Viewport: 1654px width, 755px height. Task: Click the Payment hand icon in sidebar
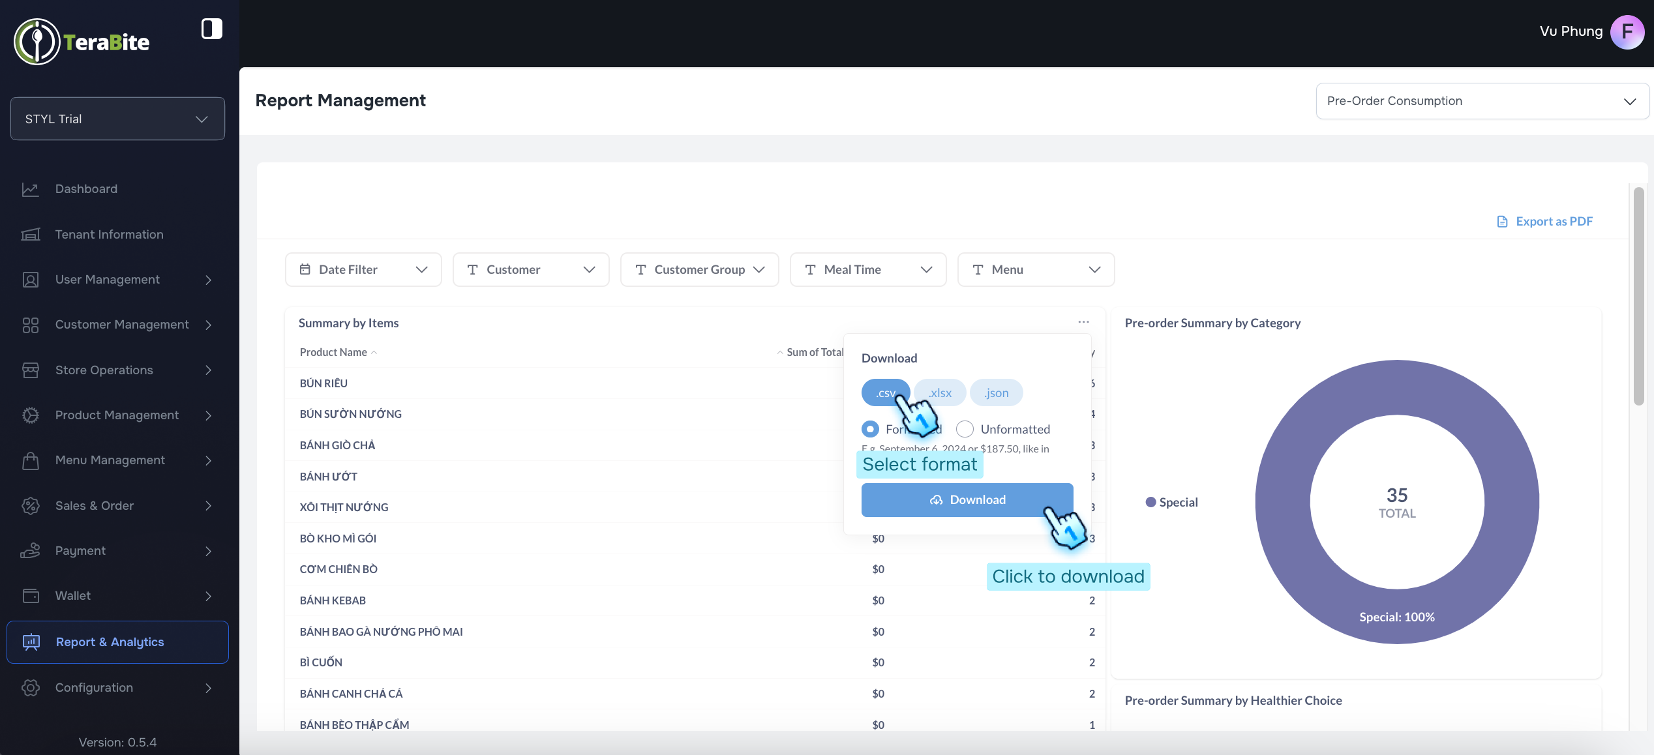click(30, 551)
